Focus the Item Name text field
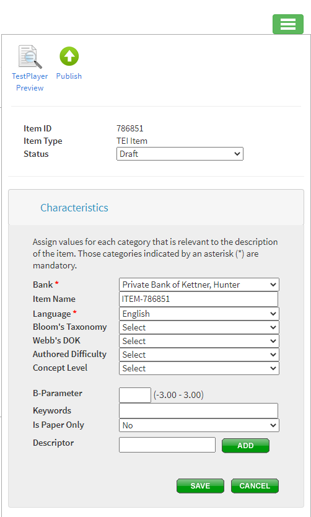Screen dimensions: 311x517 pyautogui.click(x=199, y=299)
